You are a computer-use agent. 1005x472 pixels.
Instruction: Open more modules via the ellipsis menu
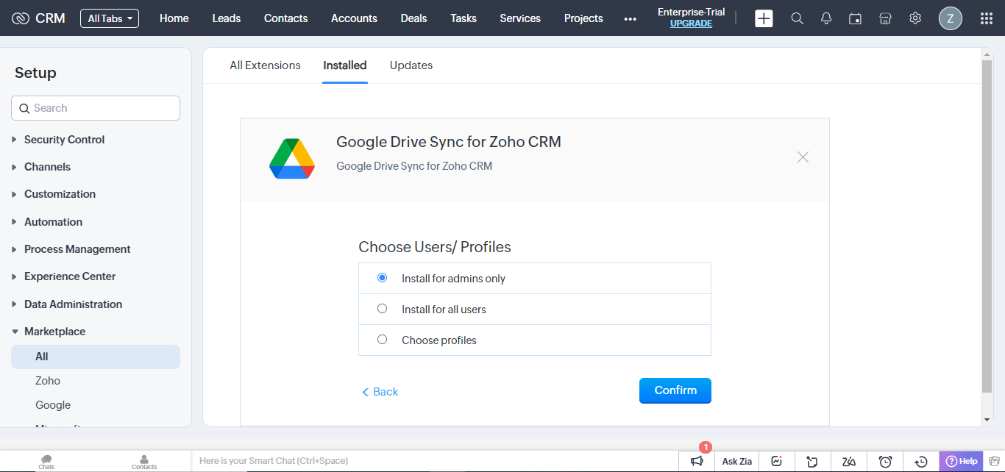coord(631,19)
